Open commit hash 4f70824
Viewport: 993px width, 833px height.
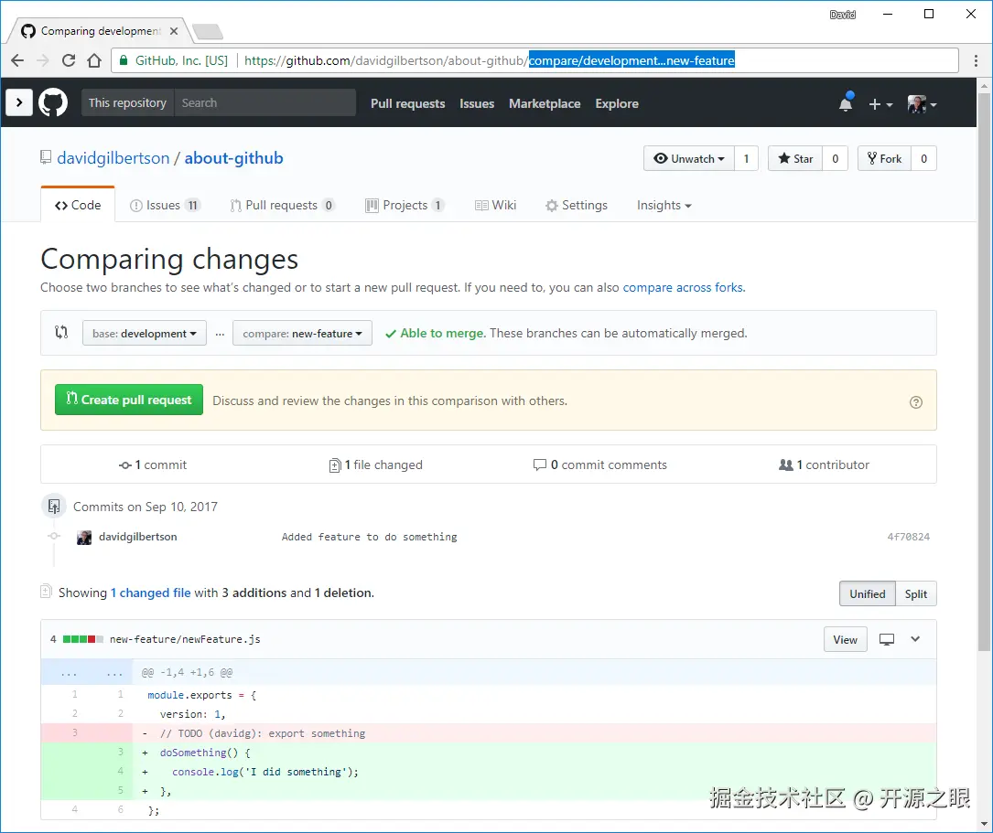[908, 537]
